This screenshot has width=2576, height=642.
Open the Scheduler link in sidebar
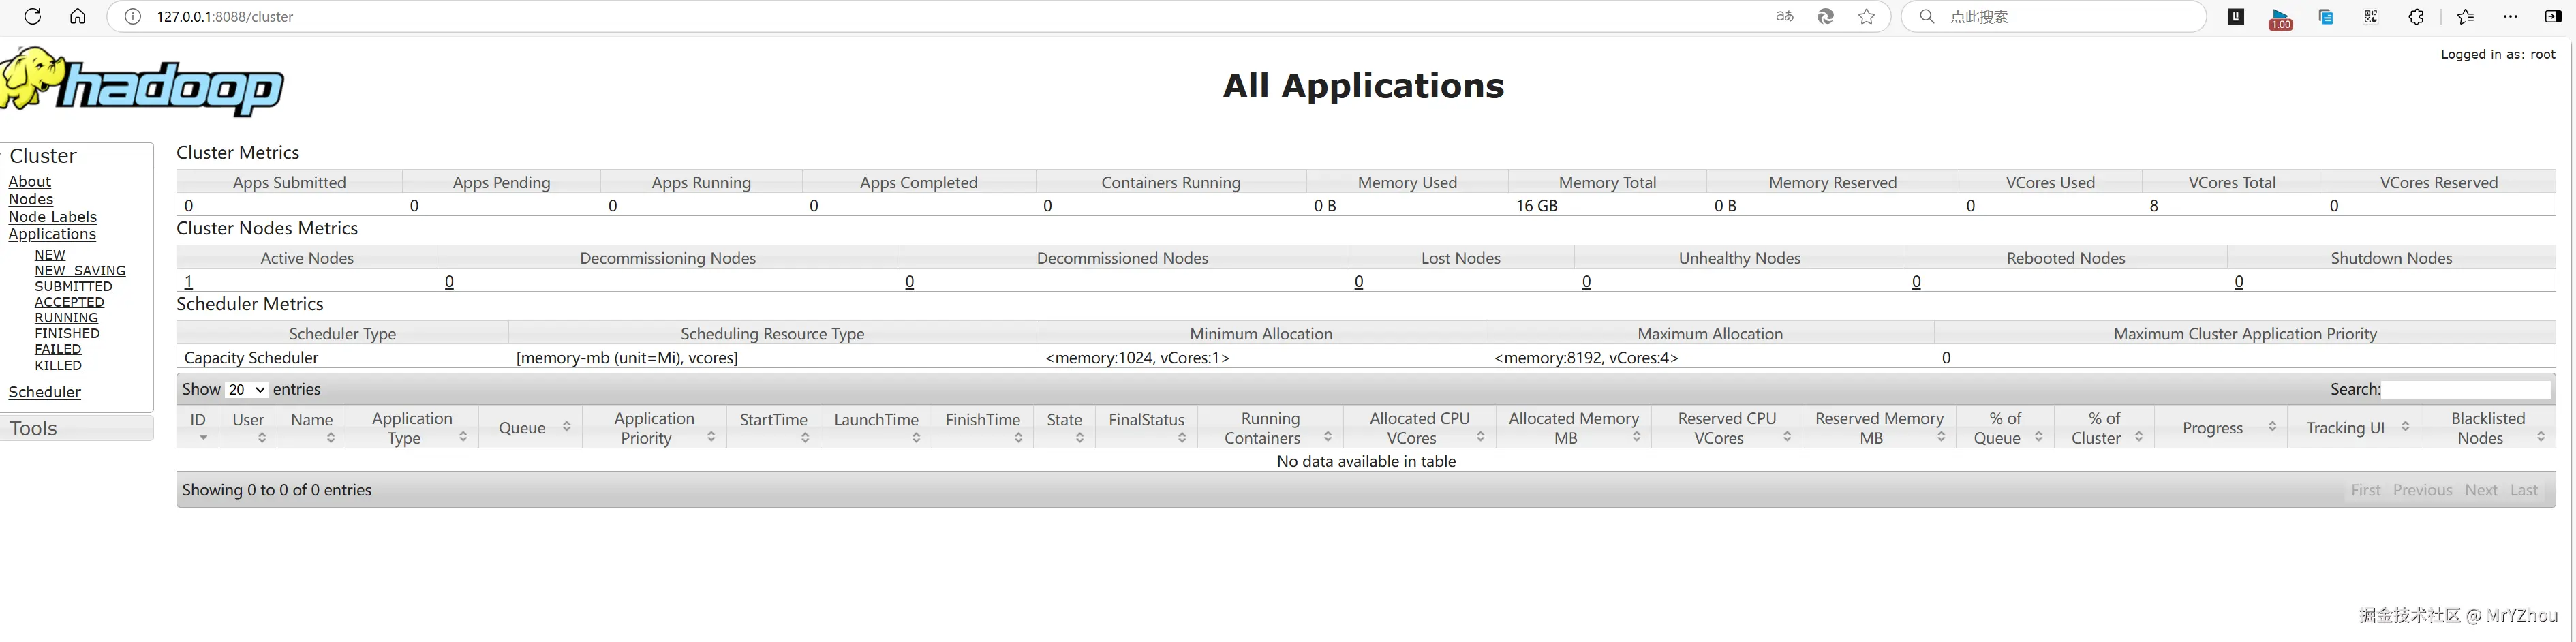point(45,392)
